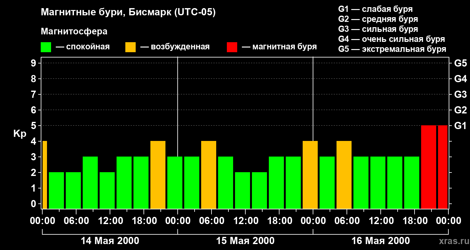Screen dimensions: 470x250
Task: Click the '14 Мая 2000' date label
Action: point(110,241)
